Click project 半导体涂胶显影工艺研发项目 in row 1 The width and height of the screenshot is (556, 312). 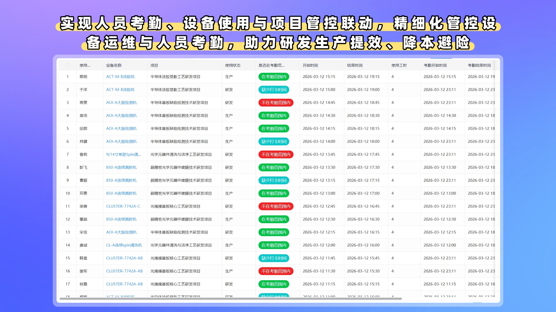175,77
